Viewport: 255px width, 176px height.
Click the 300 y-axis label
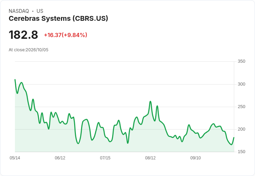(241, 84)
